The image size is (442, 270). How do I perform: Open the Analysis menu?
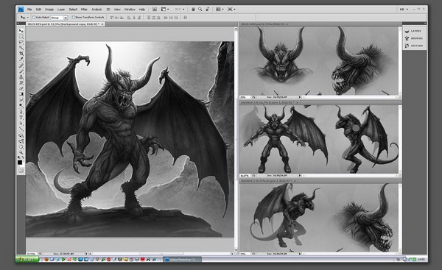(x=97, y=10)
